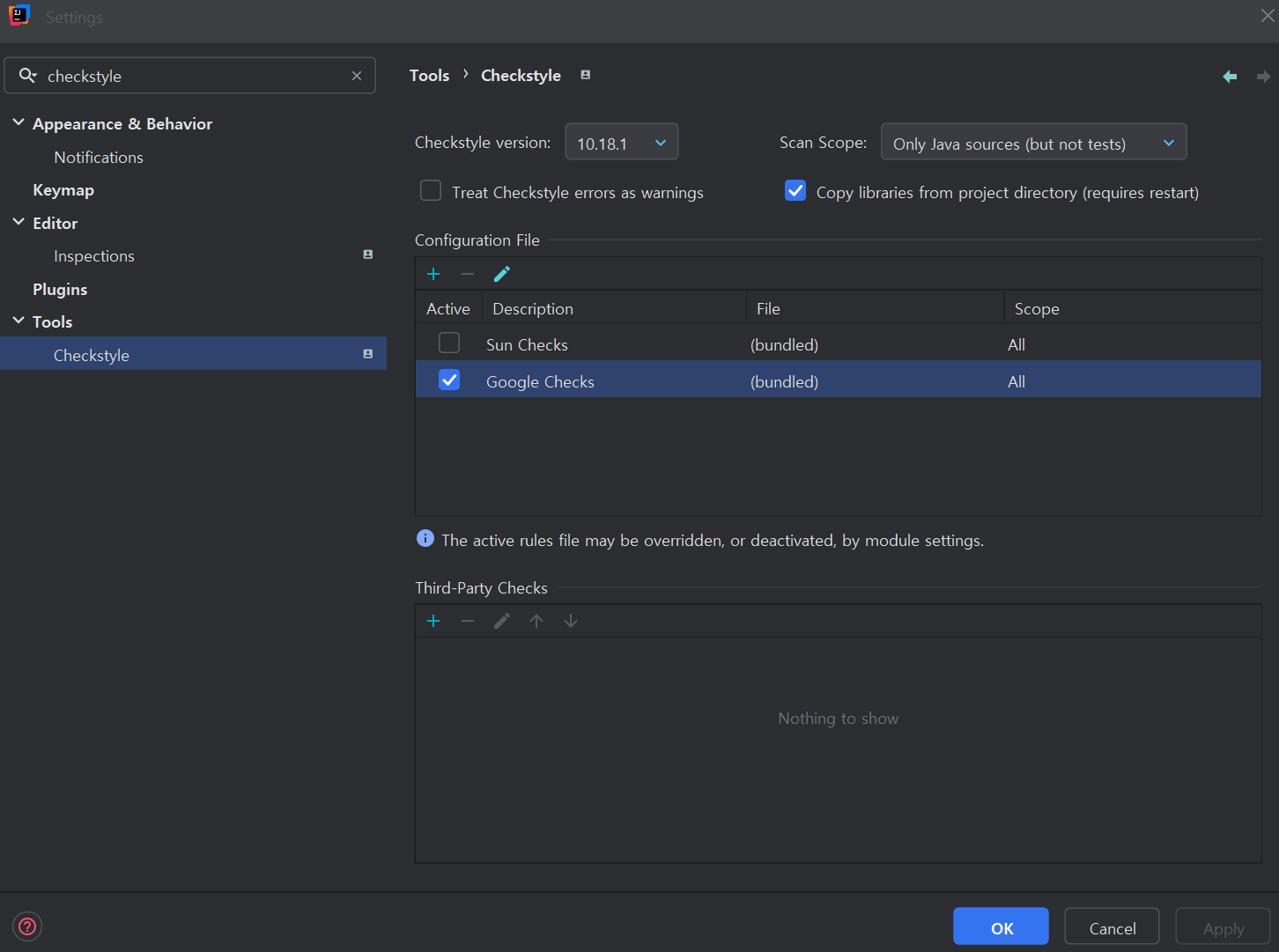Uncheck Copy libraries from project directory
Screen dimensions: 1279x952
[795, 191]
